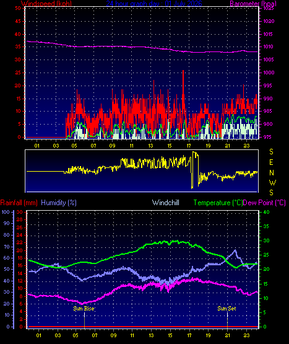Click the Sun Rise label
This screenshot has width=289, height=344.
(x=84, y=309)
